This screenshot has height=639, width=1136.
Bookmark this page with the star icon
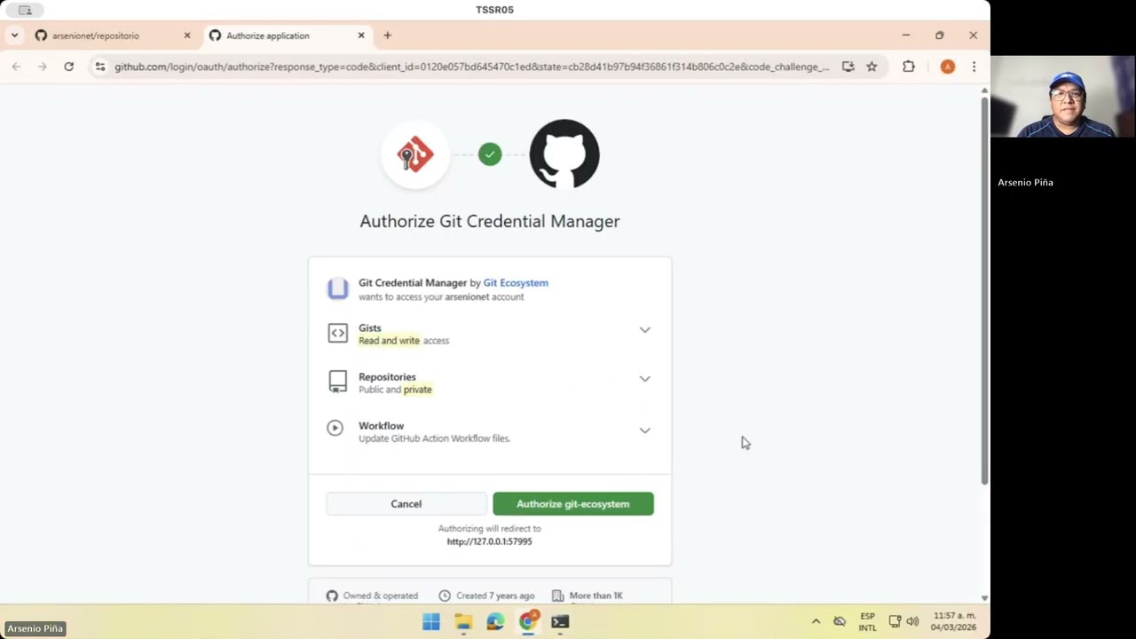(872, 67)
